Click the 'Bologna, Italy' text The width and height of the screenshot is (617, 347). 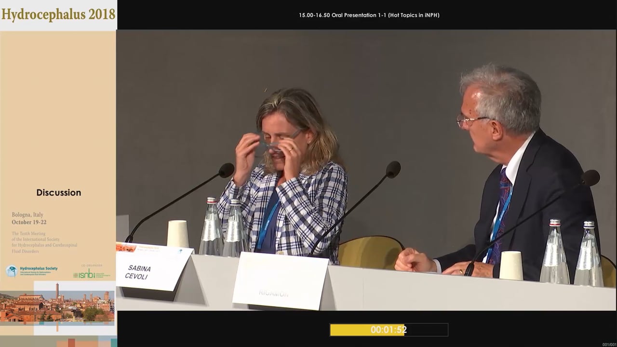[x=27, y=214]
